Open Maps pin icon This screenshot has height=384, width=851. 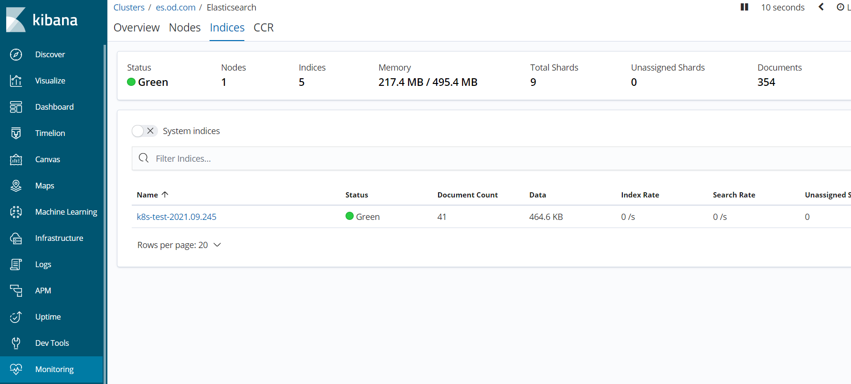[x=16, y=186]
